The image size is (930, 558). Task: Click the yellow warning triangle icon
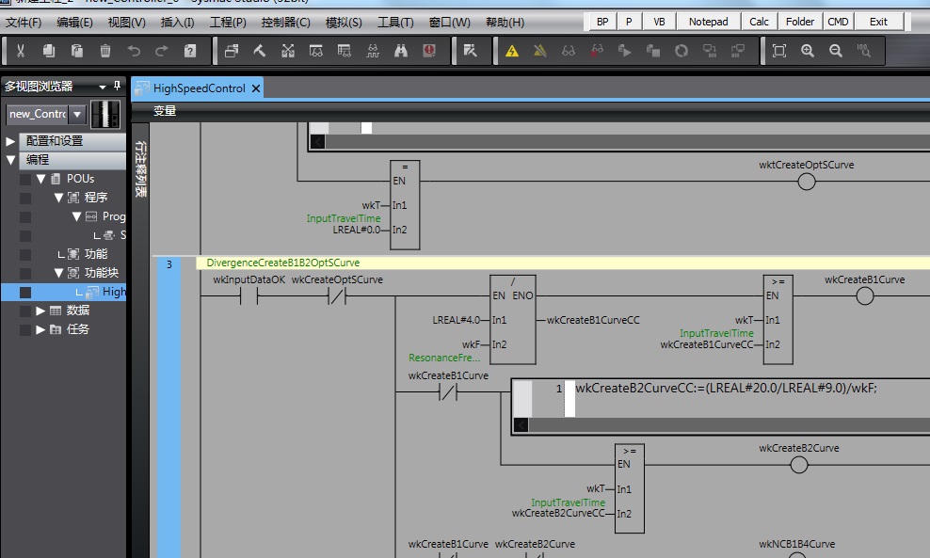512,51
